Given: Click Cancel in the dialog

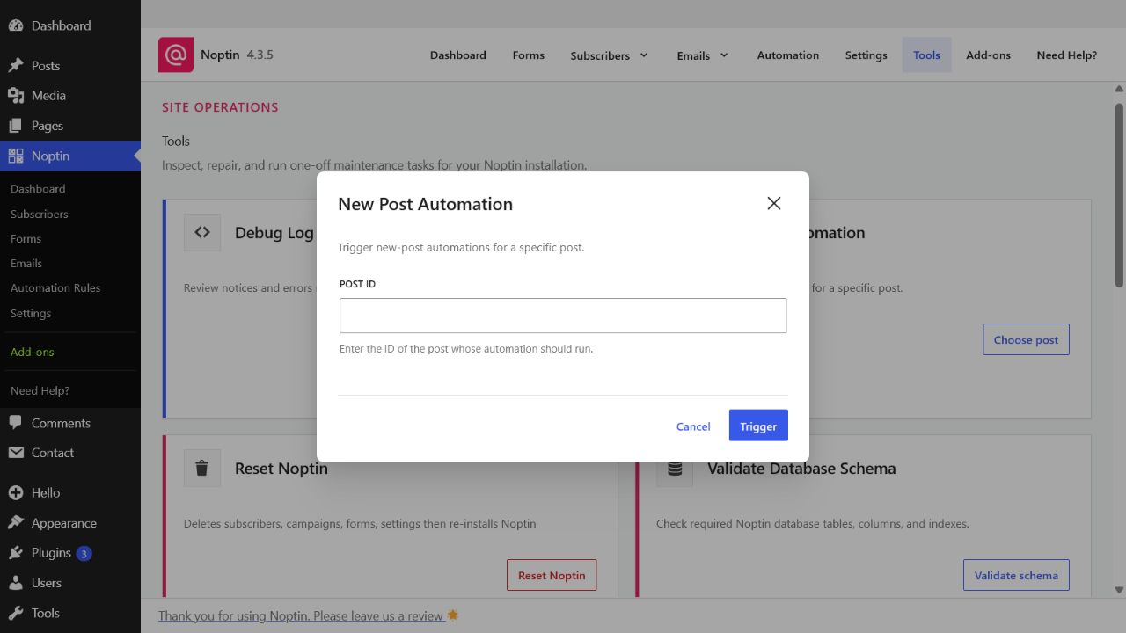Looking at the screenshot, I should [693, 426].
